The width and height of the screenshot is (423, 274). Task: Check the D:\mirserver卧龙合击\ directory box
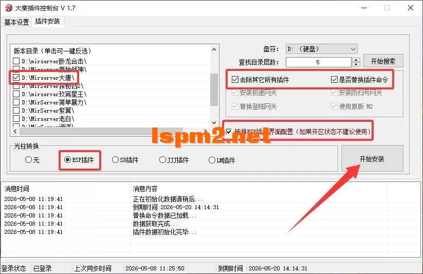16,61
